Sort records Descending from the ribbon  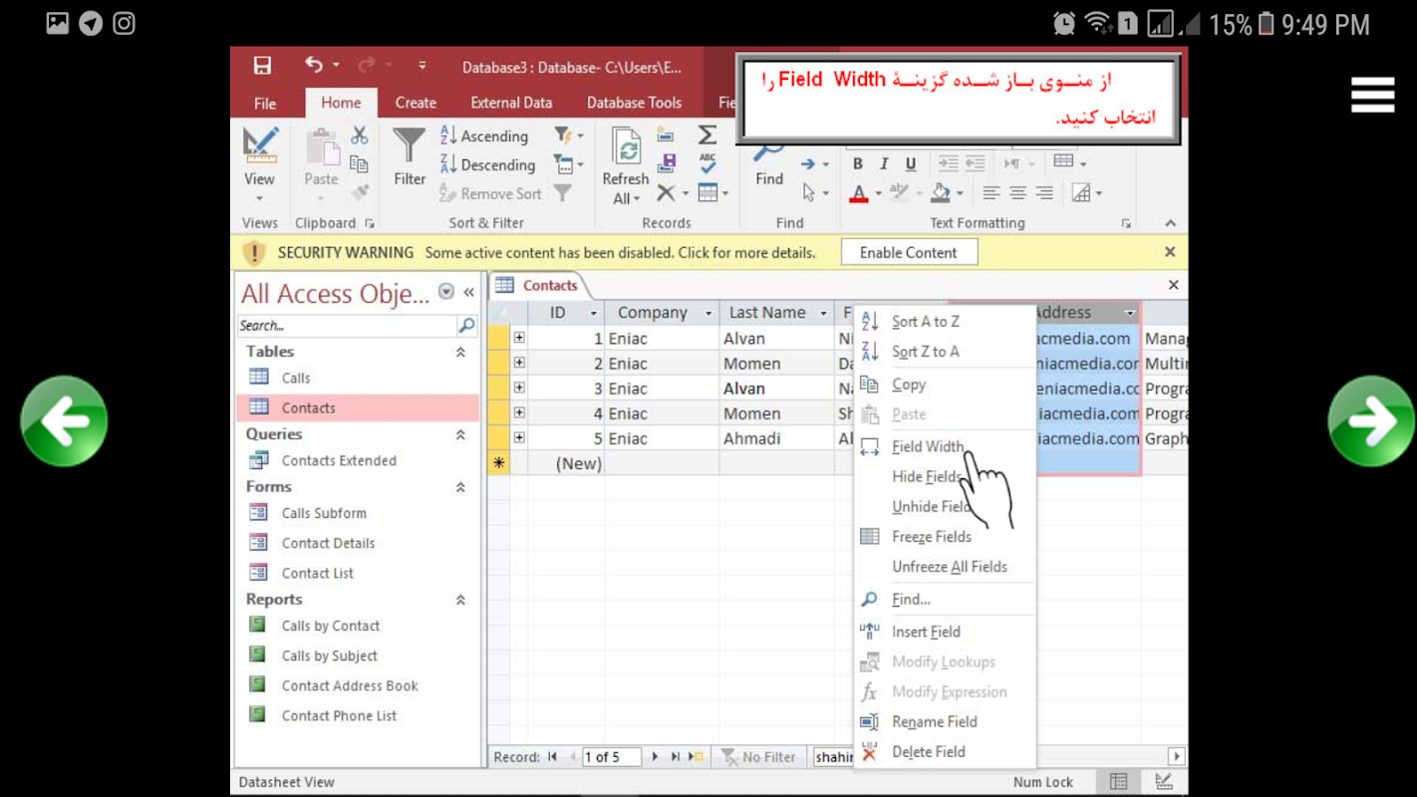[x=488, y=164]
